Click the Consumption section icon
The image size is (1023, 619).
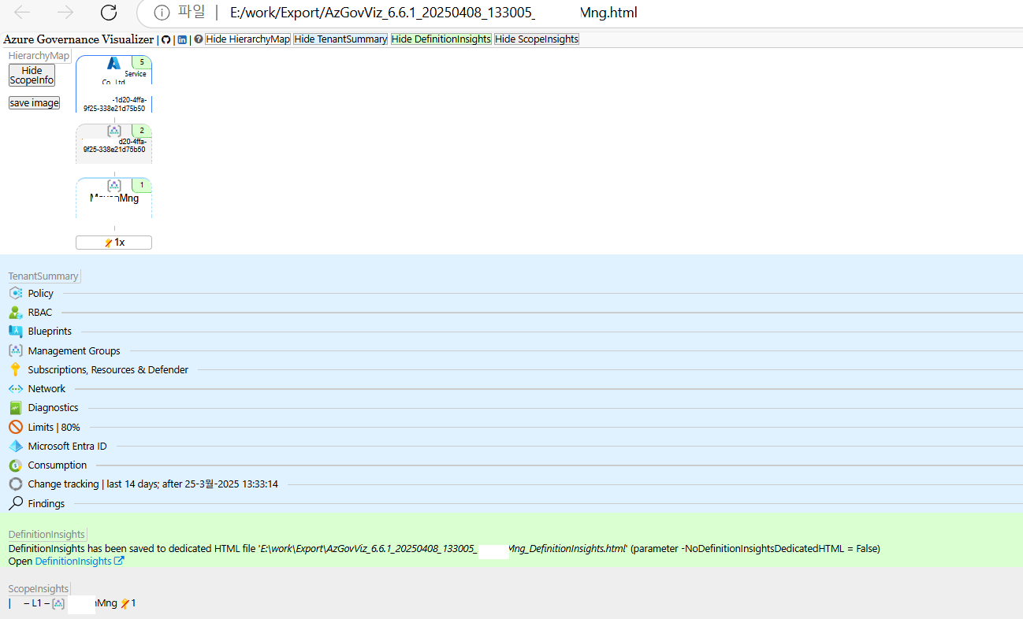pos(16,465)
